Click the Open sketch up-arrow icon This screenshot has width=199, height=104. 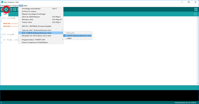click(x=15, y=10)
